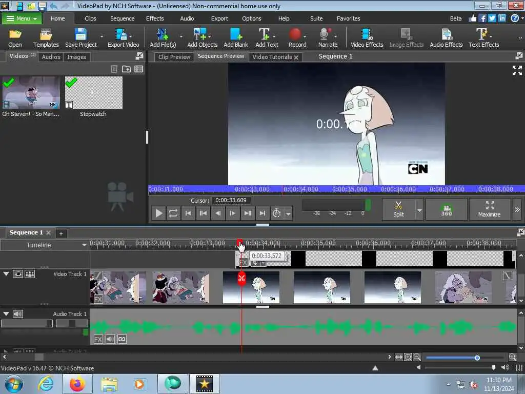The image size is (525, 394).
Task: Open Text Effects
Action: 483,37
